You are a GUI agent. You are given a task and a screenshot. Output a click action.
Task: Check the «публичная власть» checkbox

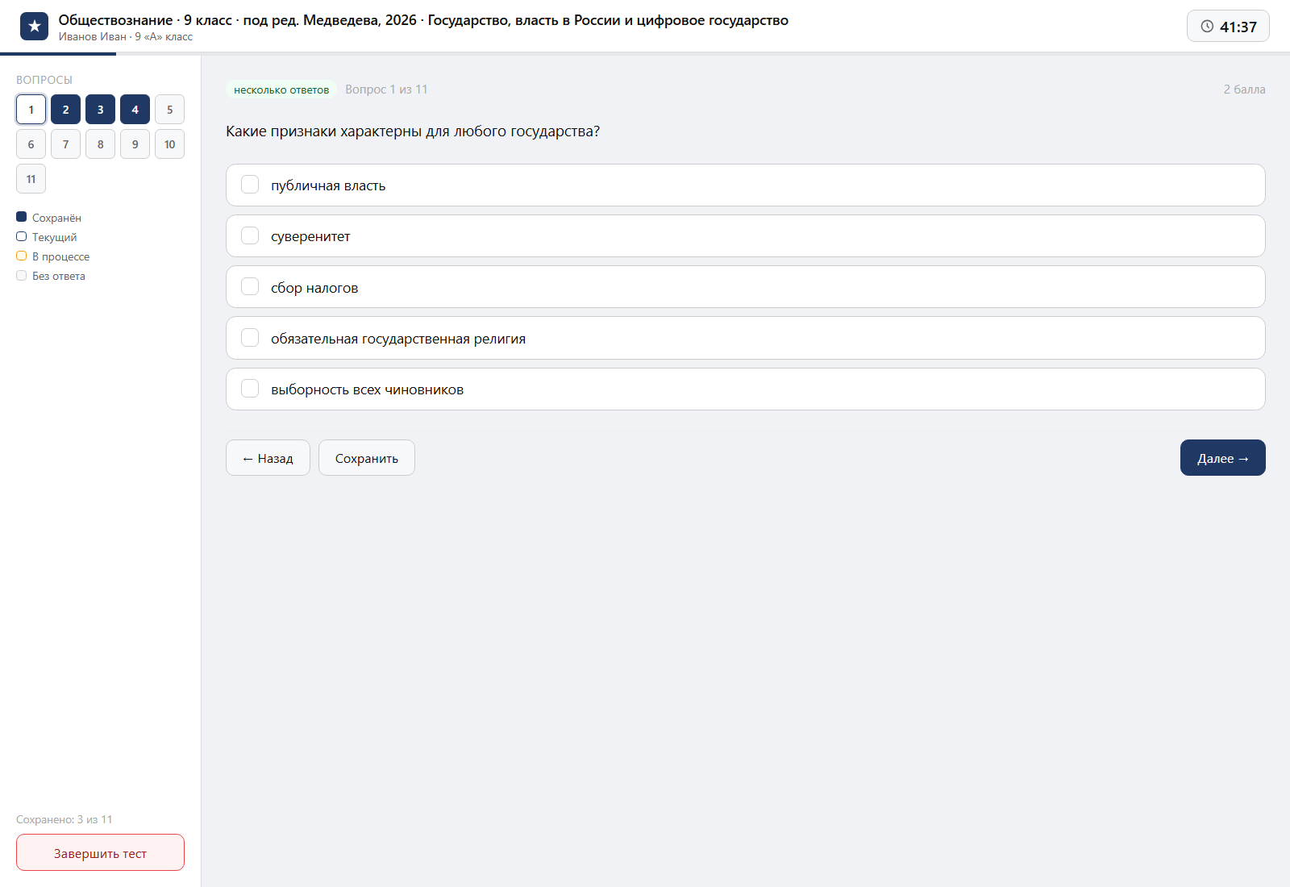250,185
